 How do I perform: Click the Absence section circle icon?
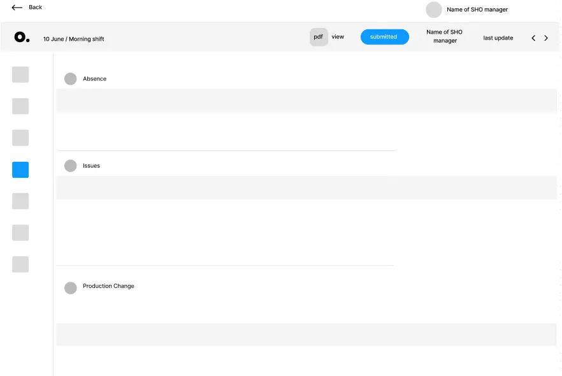pos(71,79)
